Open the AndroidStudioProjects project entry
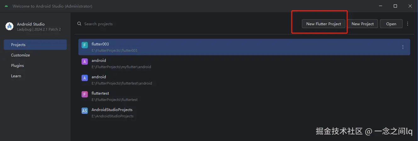The height and width of the screenshot is (141, 418). (112, 113)
